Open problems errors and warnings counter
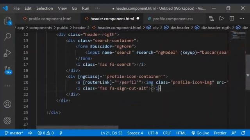The width and height of the screenshot is (250, 140). (x=46, y=133)
